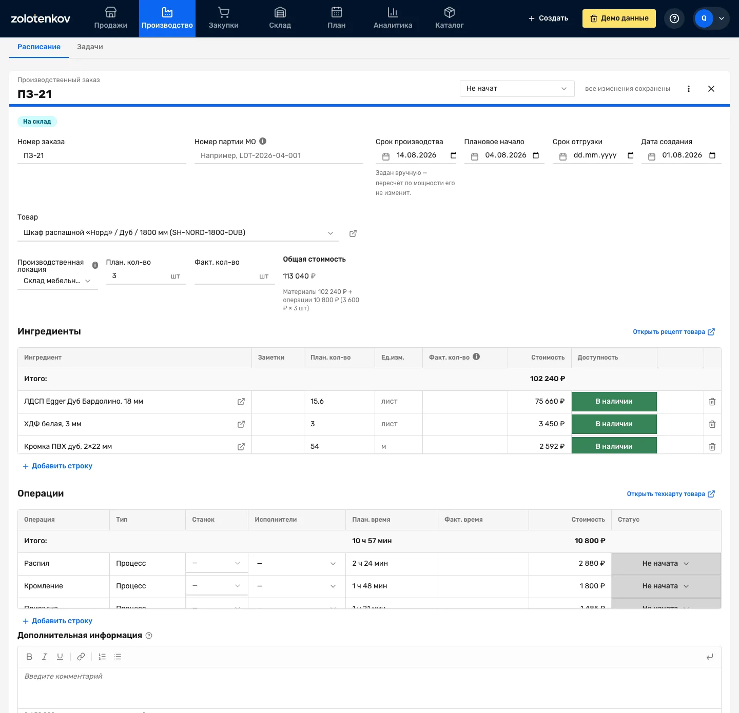
Task: Click the help question mark icon
Action: pyautogui.click(x=674, y=18)
